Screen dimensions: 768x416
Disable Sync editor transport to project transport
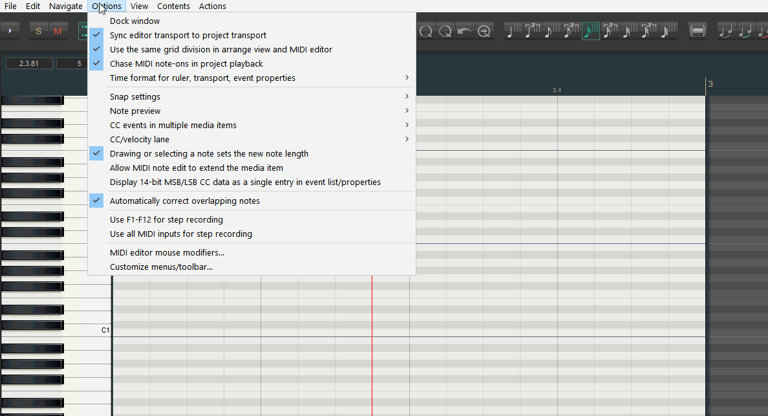click(x=187, y=36)
